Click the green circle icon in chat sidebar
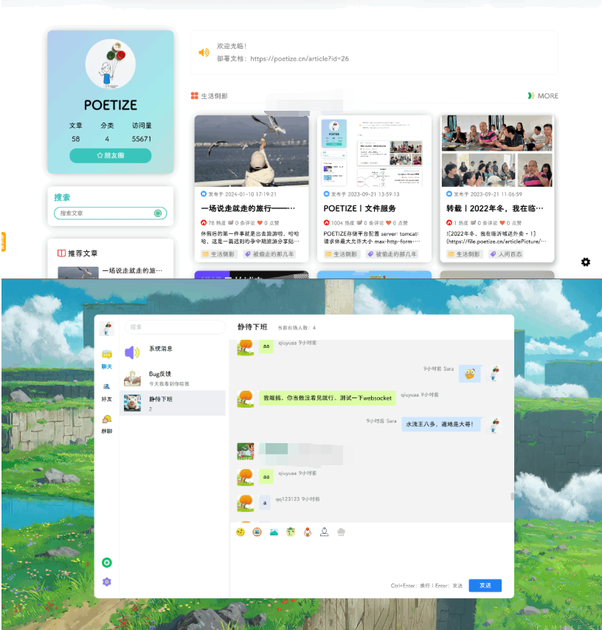Screen dimensions: 602x630 click(107, 563)
